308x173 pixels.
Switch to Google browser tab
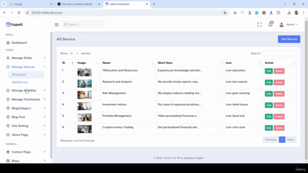31,4
